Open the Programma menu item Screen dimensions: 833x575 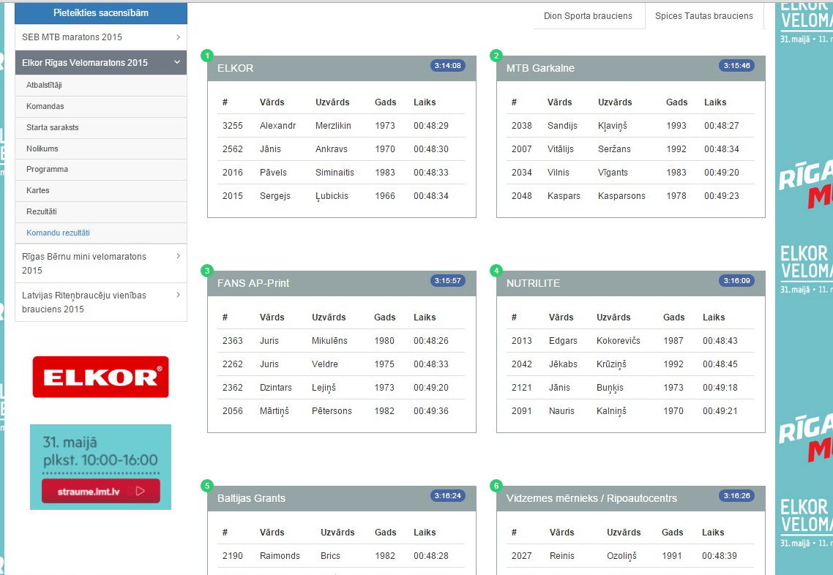tap(101, 170)
